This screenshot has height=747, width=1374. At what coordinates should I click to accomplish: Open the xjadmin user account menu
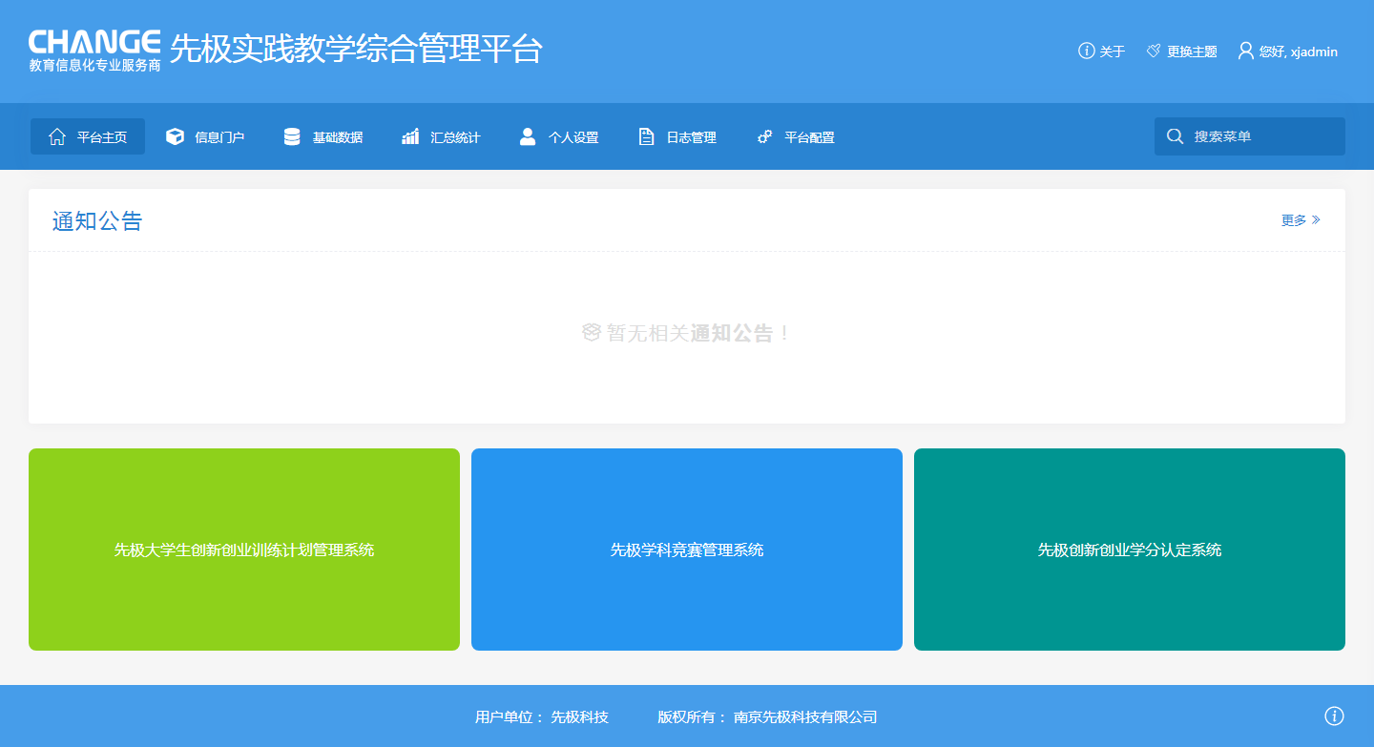tap(1288, 52)
